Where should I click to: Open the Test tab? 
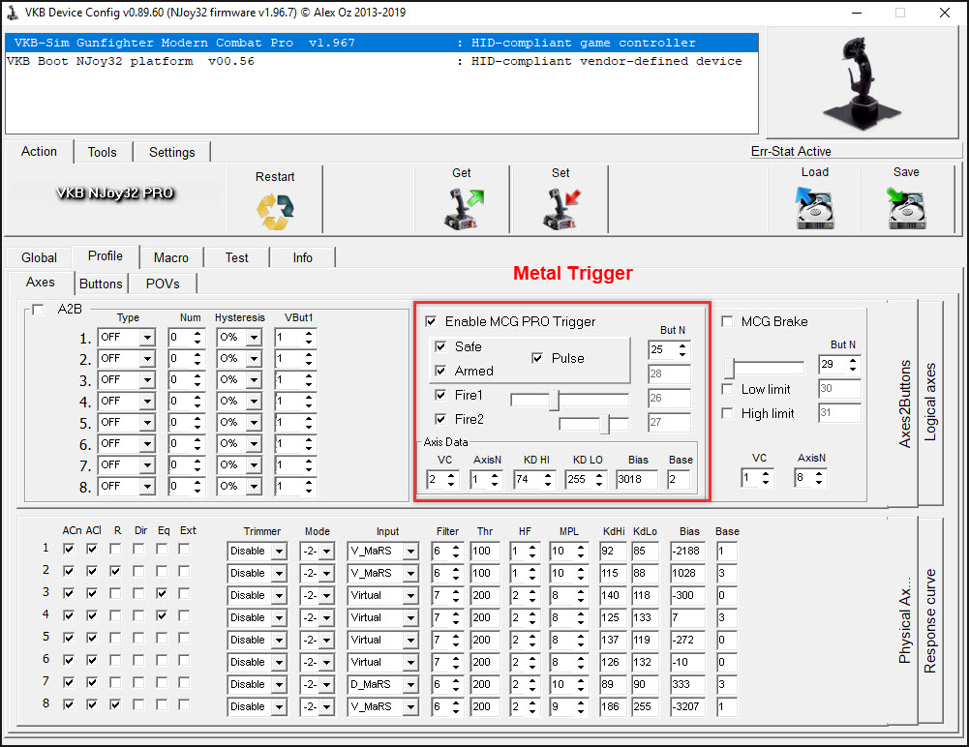coord(237,257)
